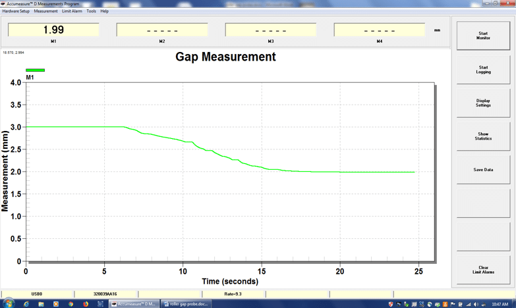
Task: Launch Firefox from taskbar
Action: coord(86,304)
